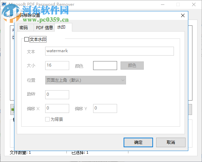Screen dimensions: 202x162
Task: Confirm with the 确定 button
Action: click(x=138, y=142)
